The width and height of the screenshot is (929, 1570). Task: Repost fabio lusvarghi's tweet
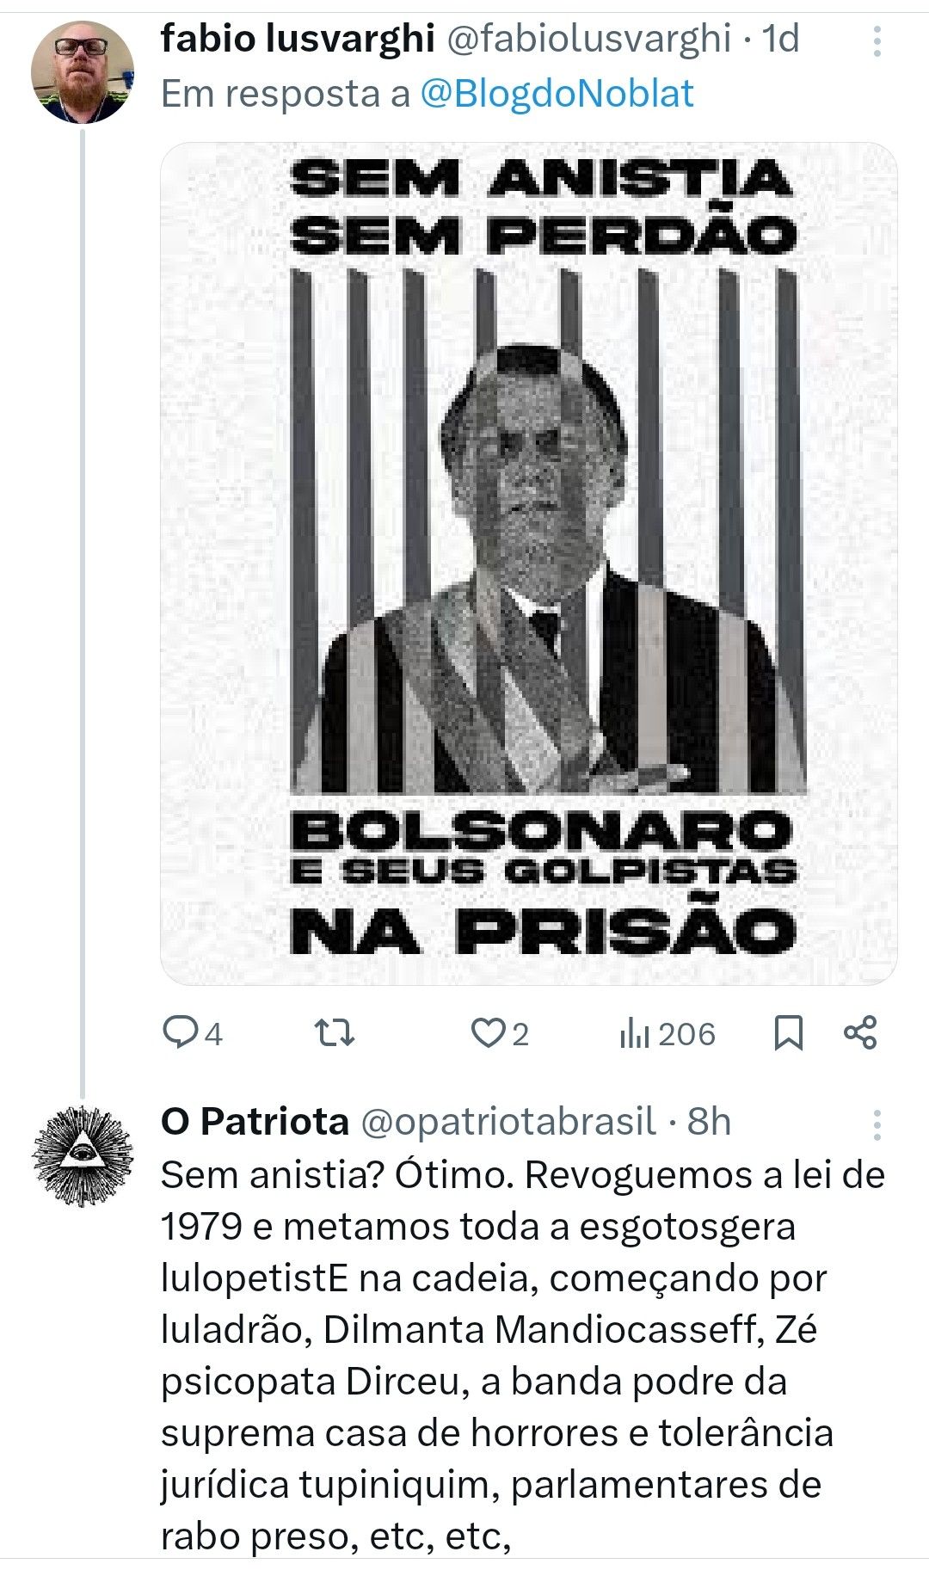pyautogui.click(x=334, y=1033)
